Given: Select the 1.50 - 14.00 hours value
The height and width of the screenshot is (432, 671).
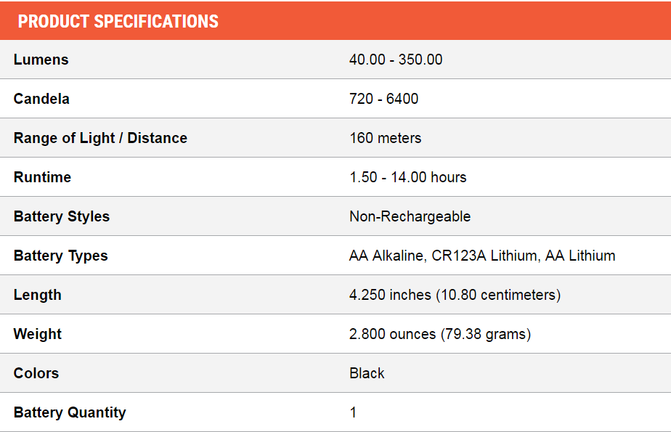Looking at the screenshot, I should tap(407, 177).
